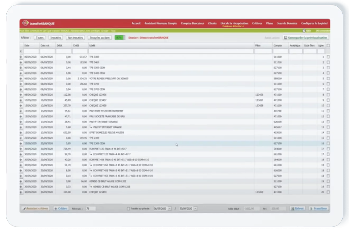Click the plus icon on TPE 0409 CION row

21,73
